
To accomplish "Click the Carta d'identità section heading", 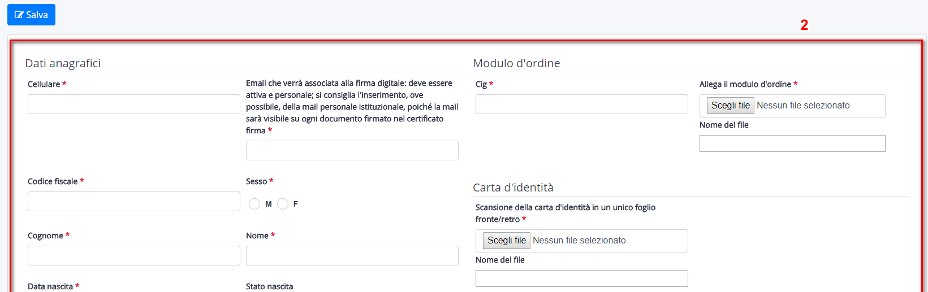I will point(513,188).
